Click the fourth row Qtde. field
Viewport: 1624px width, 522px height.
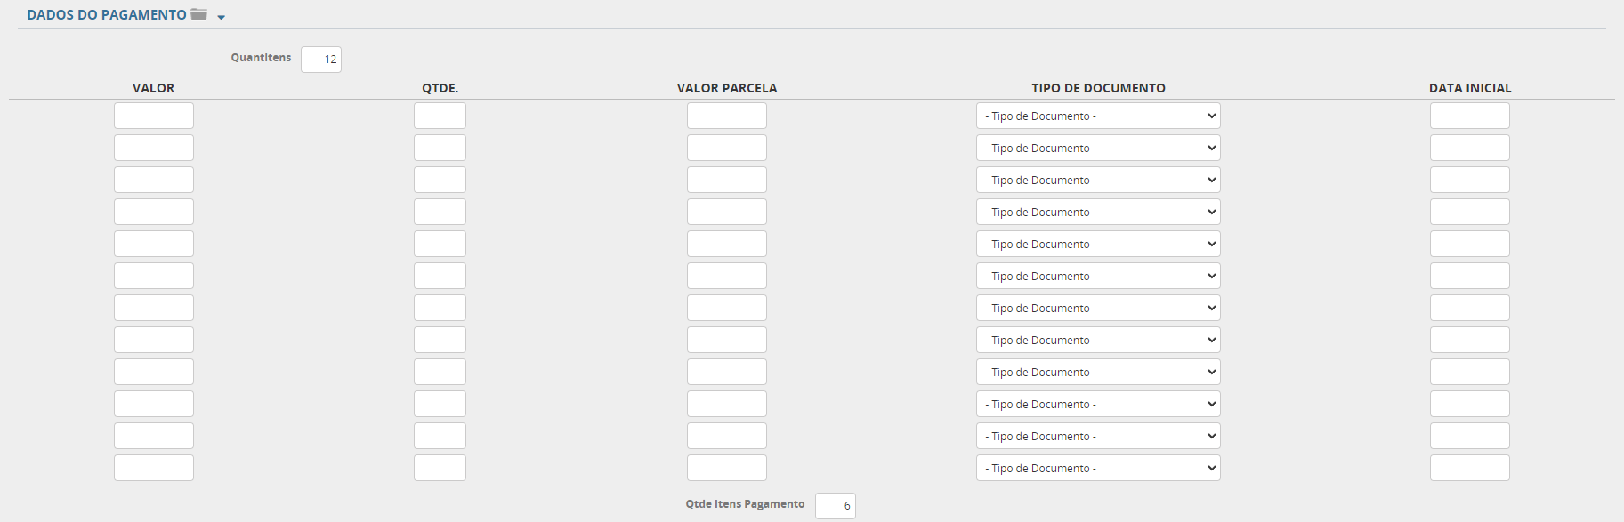440,213
